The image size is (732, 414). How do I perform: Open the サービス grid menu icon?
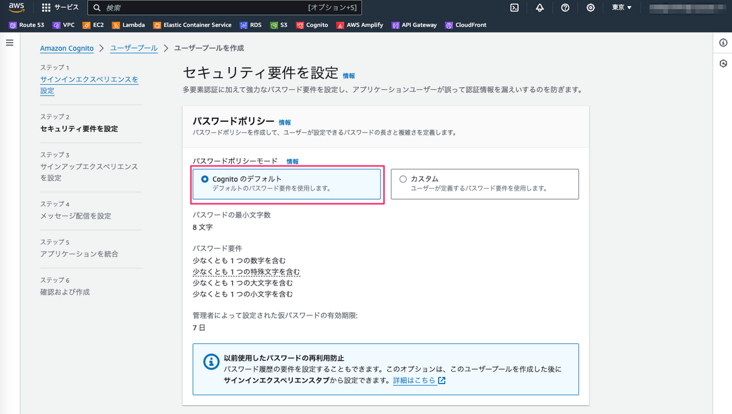point(46,7)
